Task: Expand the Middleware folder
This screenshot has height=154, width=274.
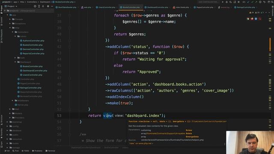Action: 12,101
